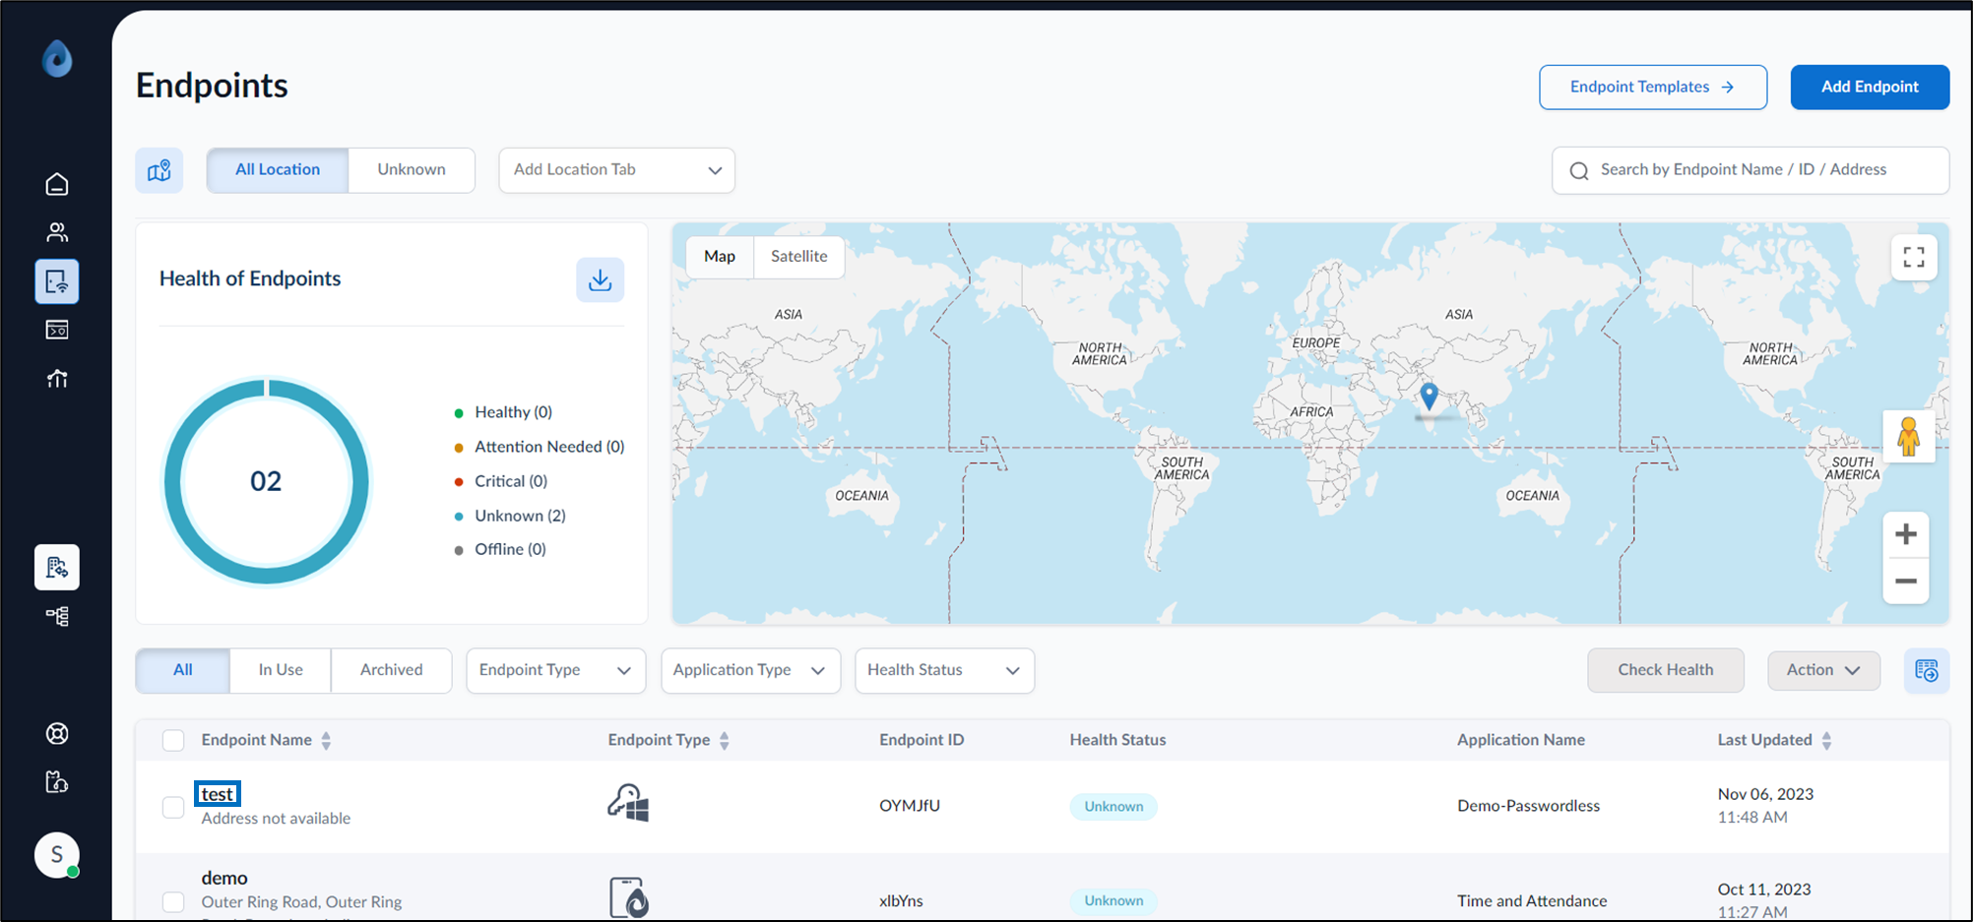
Task: Expand the Endpoint Type filter dropdown
Action: 556,670
